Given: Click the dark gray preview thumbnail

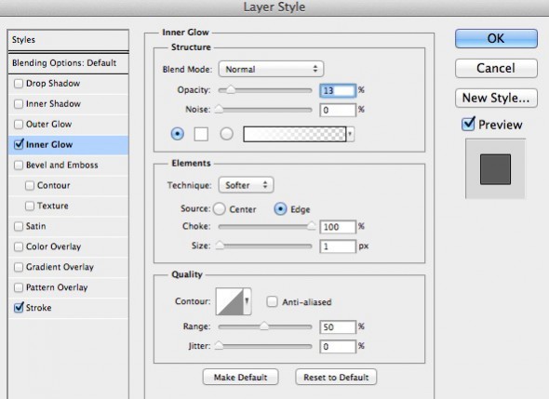Looking at the screenshot, I should 495,169.
